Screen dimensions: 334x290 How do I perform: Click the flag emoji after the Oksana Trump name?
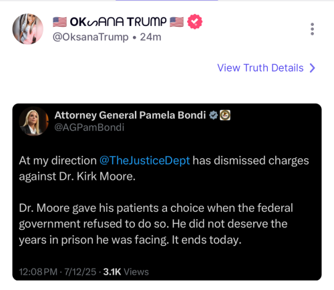(176, 22)
